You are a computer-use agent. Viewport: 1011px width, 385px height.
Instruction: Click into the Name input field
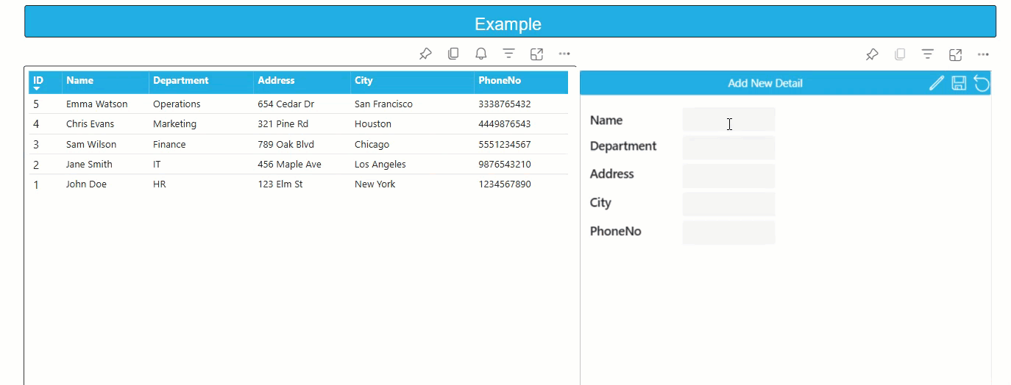[728, 120]
